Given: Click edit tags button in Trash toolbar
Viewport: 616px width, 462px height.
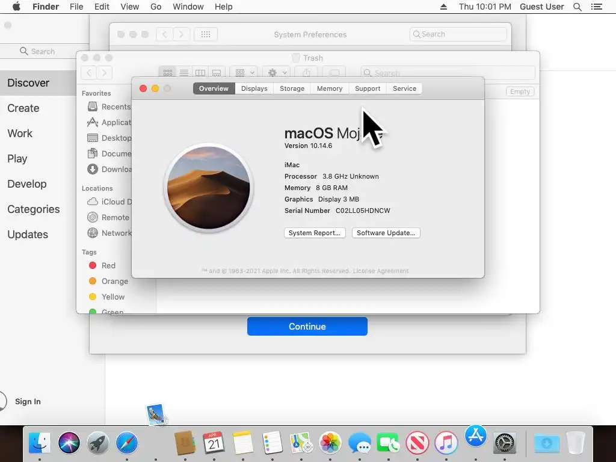Looking at the screenshot, I should [x=334, y=73].
